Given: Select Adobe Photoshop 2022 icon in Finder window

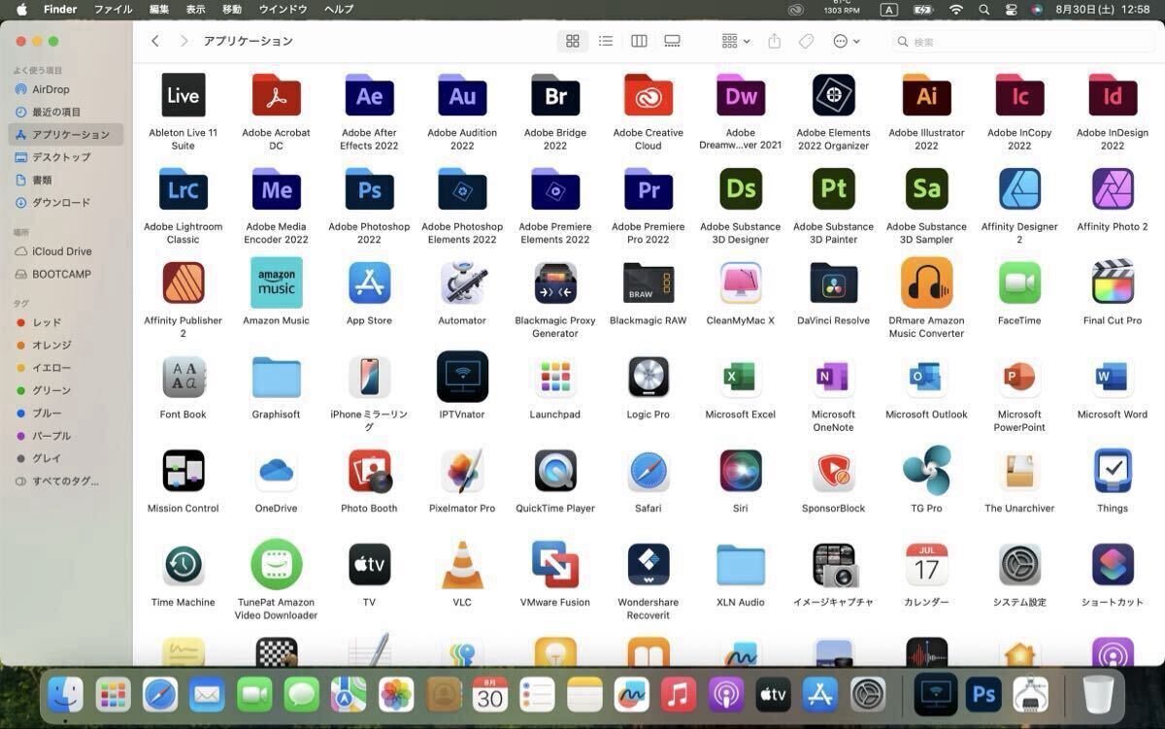Looking at the screenshot, I should [x=369, y=189].
